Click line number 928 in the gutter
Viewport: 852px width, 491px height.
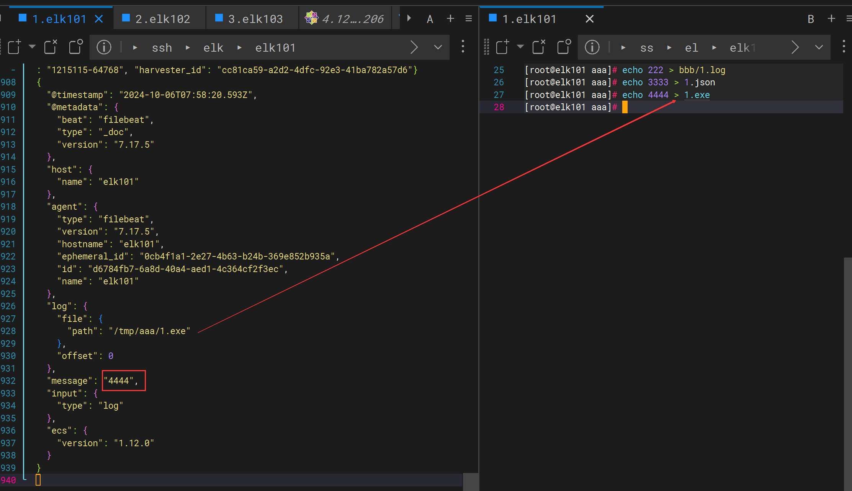click(8, 331)
